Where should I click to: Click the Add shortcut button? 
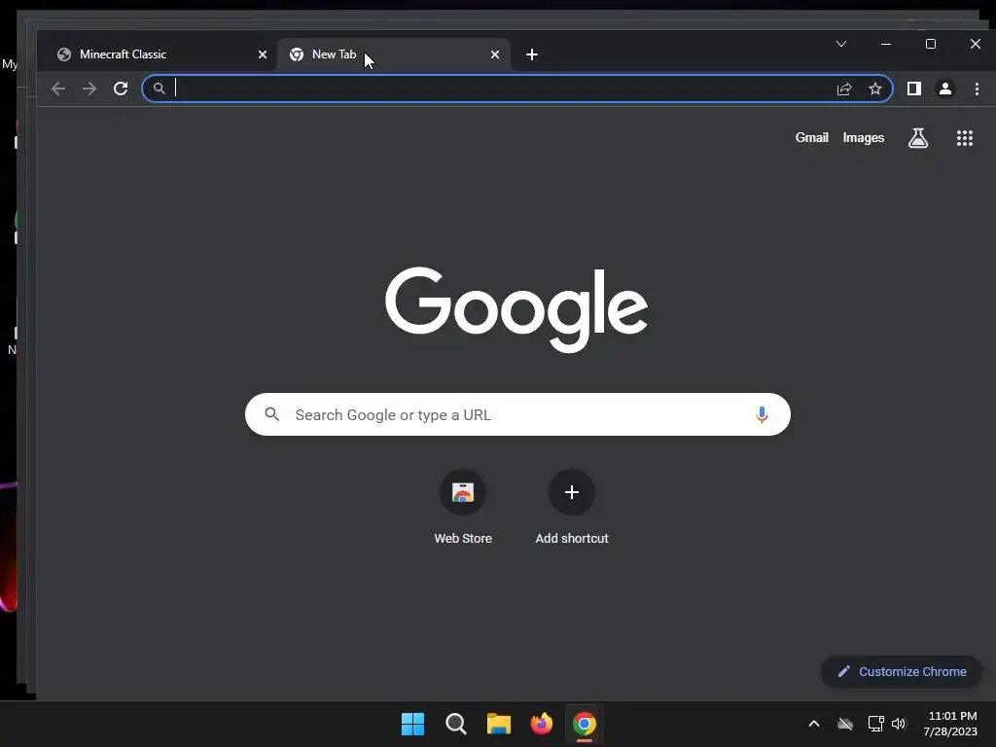[x=572, y=508]
